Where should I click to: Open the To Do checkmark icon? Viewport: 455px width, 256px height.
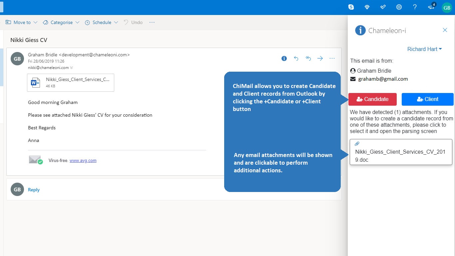click(383, 7)
